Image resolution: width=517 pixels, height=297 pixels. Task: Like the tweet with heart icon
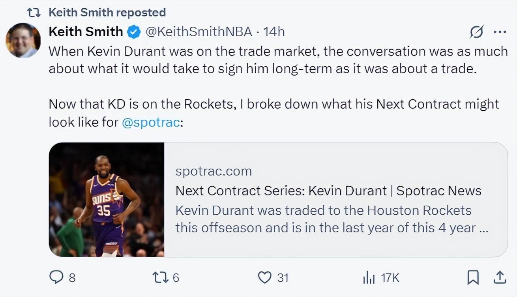click(264, 278)
